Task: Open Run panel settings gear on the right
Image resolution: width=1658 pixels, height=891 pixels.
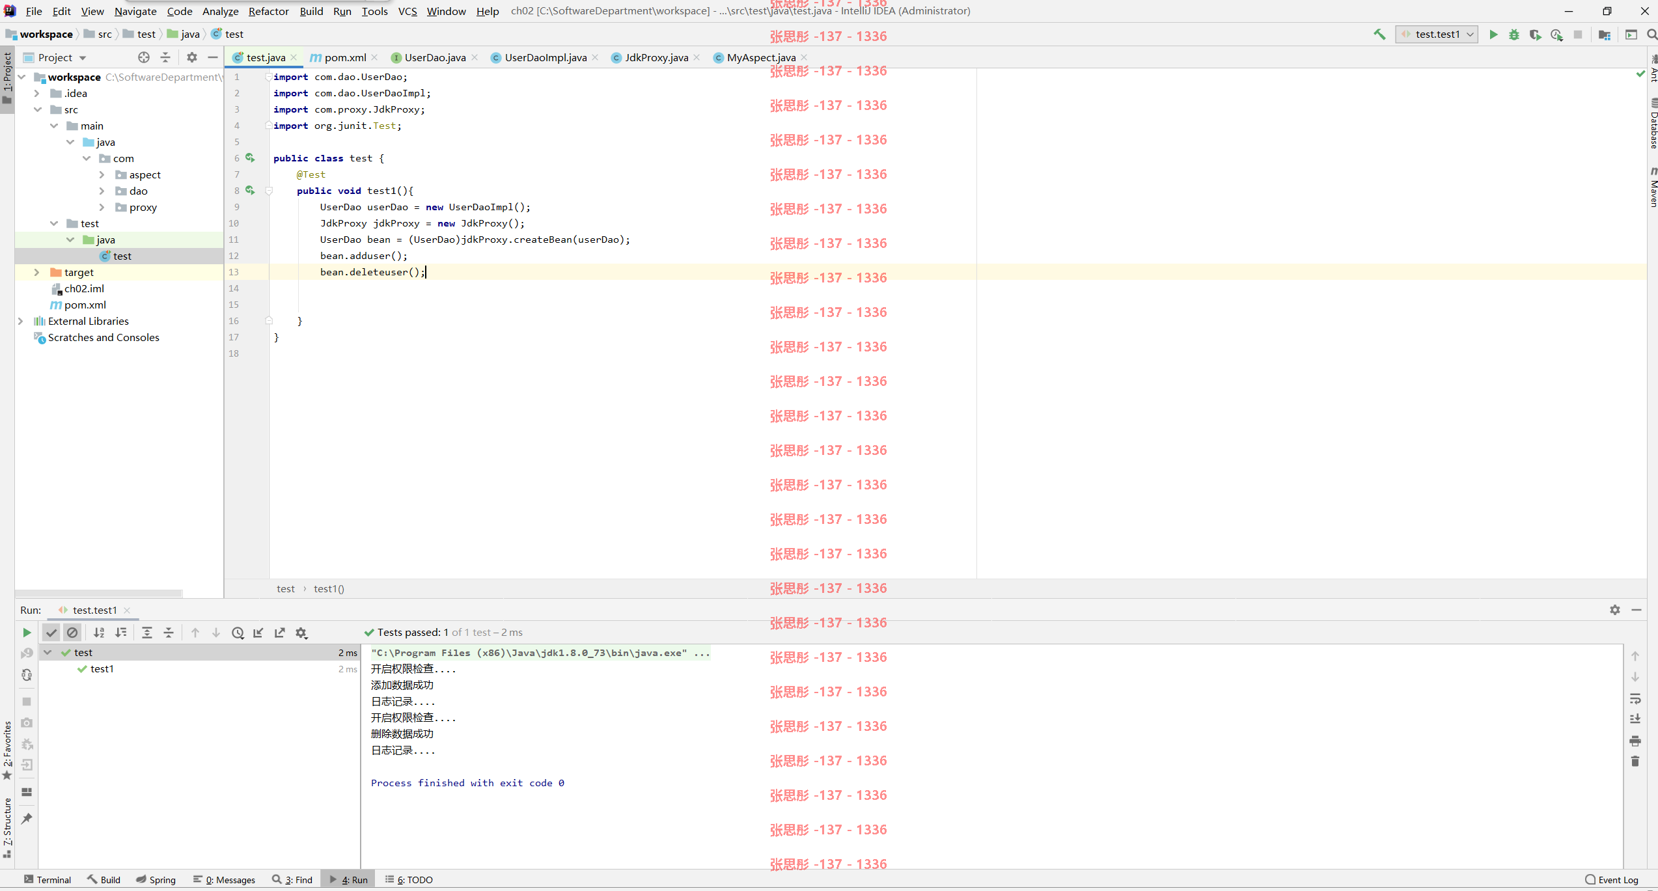Action: click(1615, 610)
